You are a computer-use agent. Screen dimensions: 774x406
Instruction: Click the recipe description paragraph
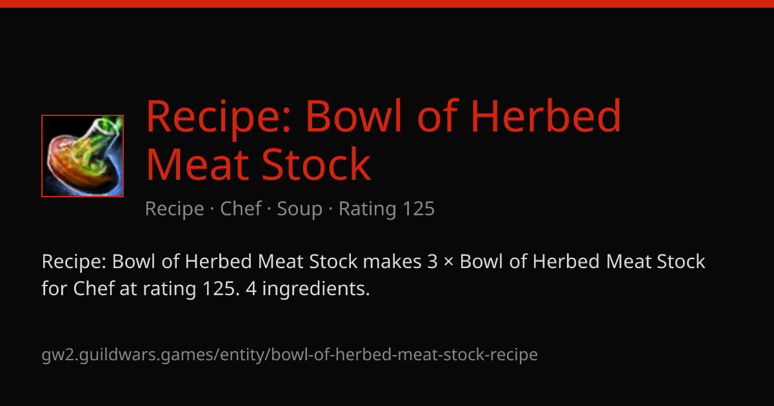tap(373, 275)
